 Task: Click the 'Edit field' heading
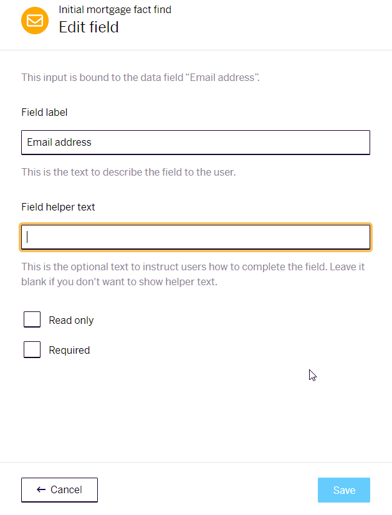(x=88, y=27)
